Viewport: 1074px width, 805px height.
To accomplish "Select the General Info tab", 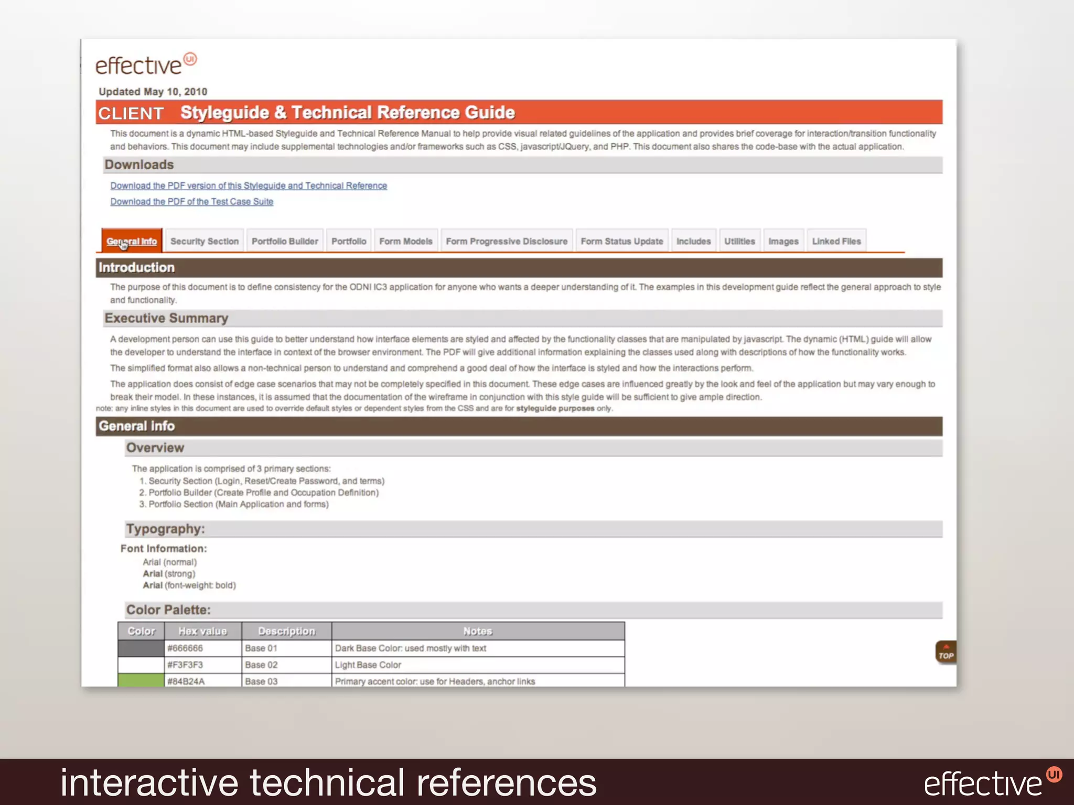I will click(132, 241).
